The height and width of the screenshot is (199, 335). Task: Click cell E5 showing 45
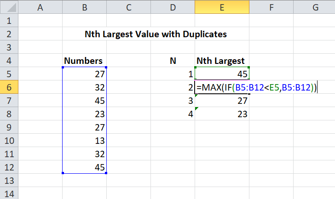tap(222, 74)
